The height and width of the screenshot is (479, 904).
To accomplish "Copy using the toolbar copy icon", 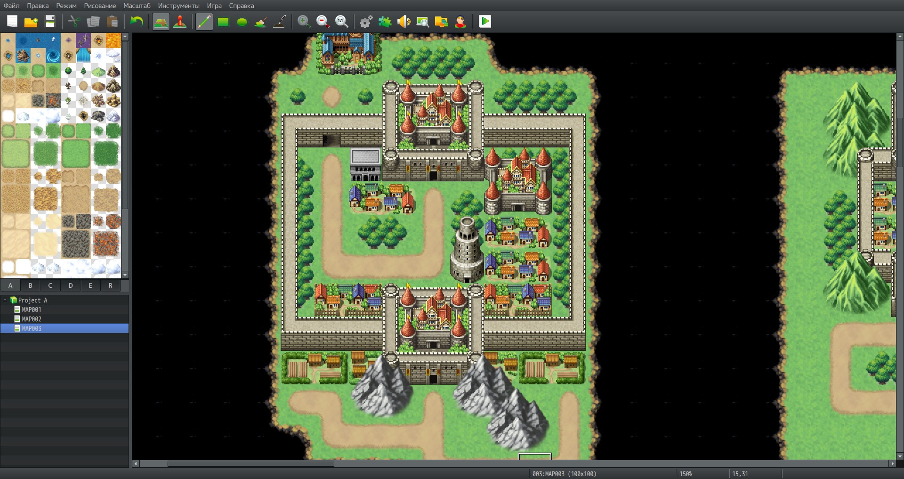I will click(x=93, y=22).
